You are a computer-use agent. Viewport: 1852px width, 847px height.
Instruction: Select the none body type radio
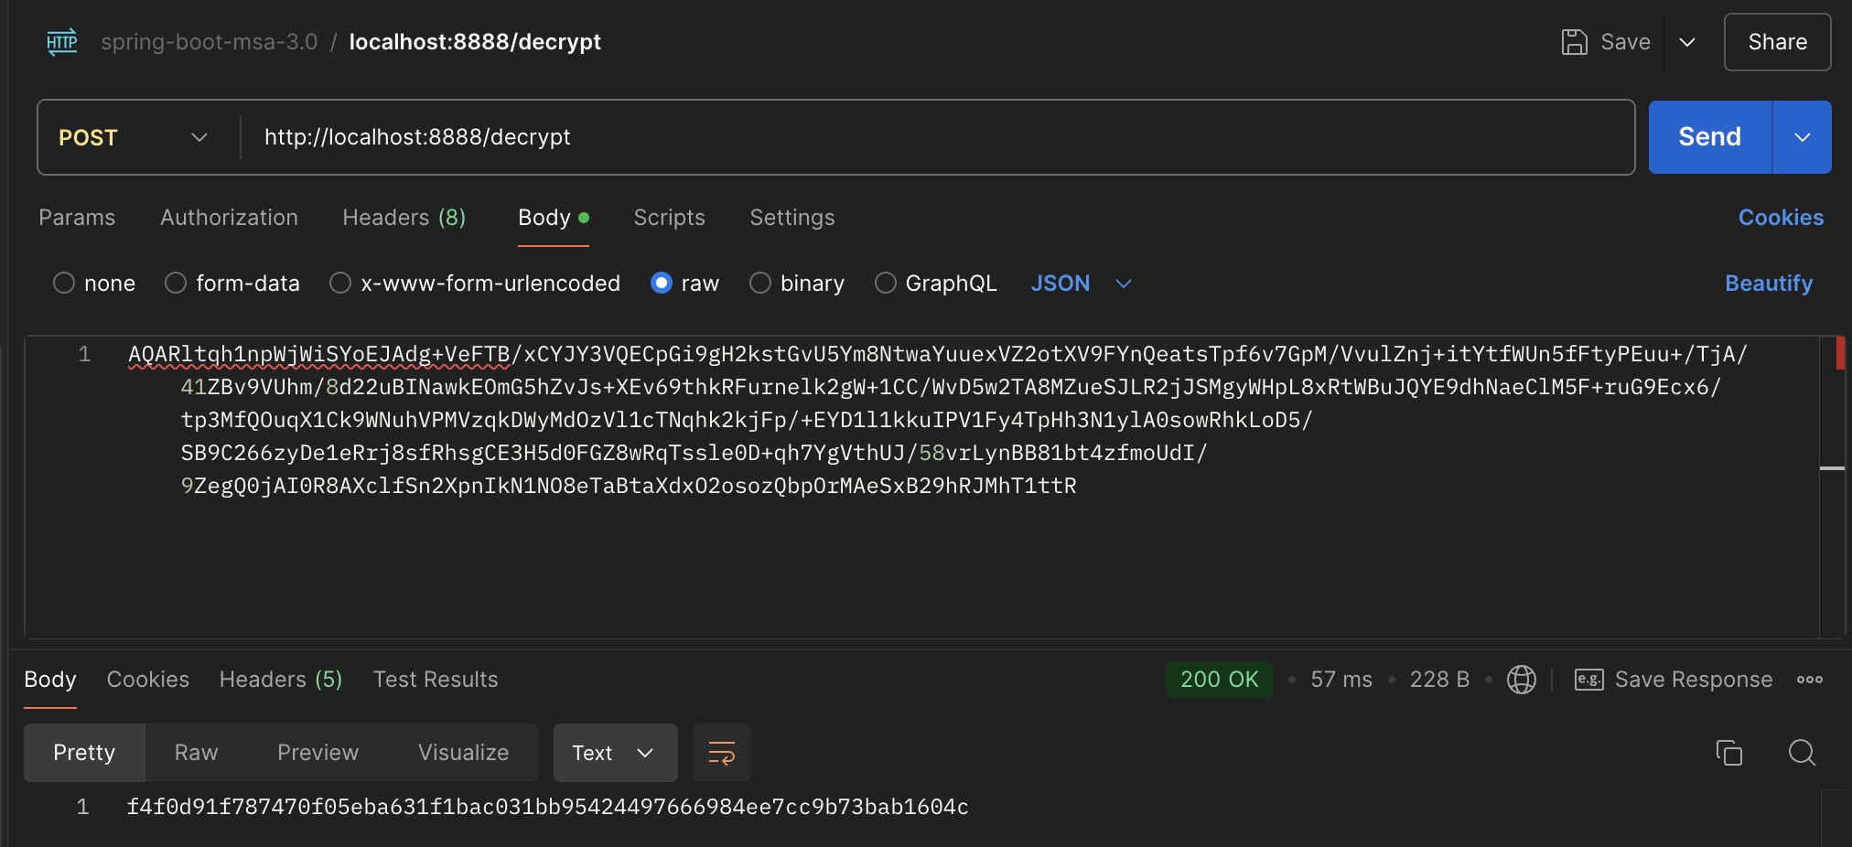point(64,284)
